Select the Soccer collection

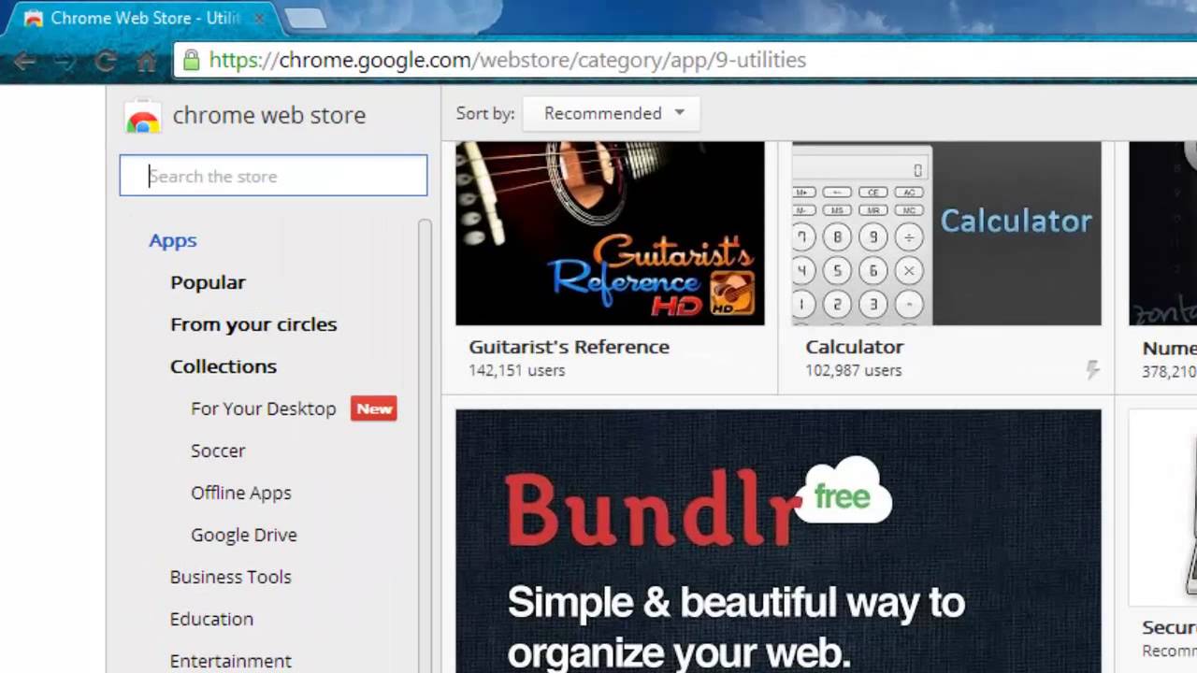pos(218,451)
